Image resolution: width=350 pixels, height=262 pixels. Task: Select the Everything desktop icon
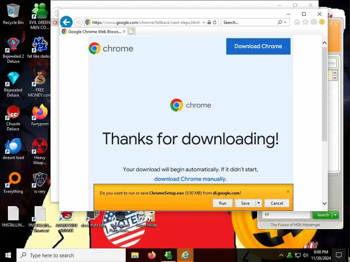click(13, 183)
